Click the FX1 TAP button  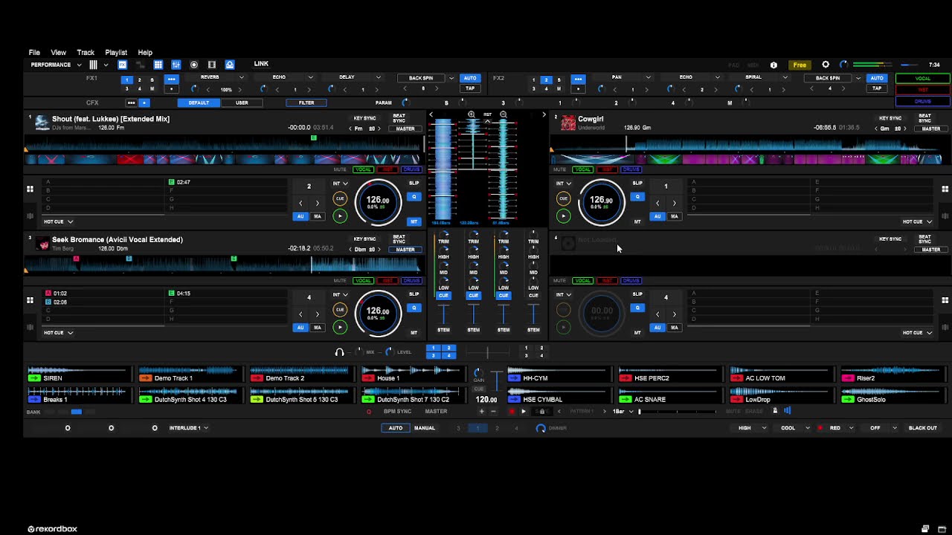470,88
